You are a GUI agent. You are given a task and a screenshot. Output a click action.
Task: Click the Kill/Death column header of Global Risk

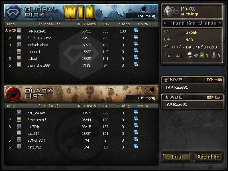pos(87,24)
